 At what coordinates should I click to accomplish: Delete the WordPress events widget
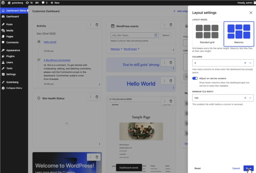click(x=171, y=25)
